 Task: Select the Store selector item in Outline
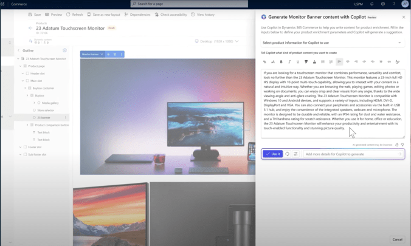[46, 110]
